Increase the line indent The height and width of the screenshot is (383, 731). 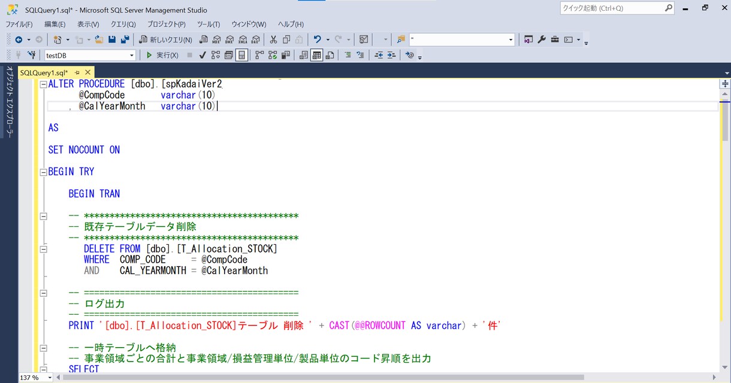[391, 55]
